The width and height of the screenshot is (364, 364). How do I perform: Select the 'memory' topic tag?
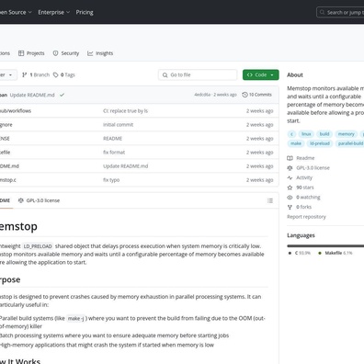pos(346,134)
